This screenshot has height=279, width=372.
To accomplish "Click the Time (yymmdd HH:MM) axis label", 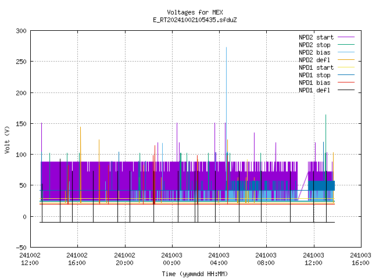I will pos(195,274).
